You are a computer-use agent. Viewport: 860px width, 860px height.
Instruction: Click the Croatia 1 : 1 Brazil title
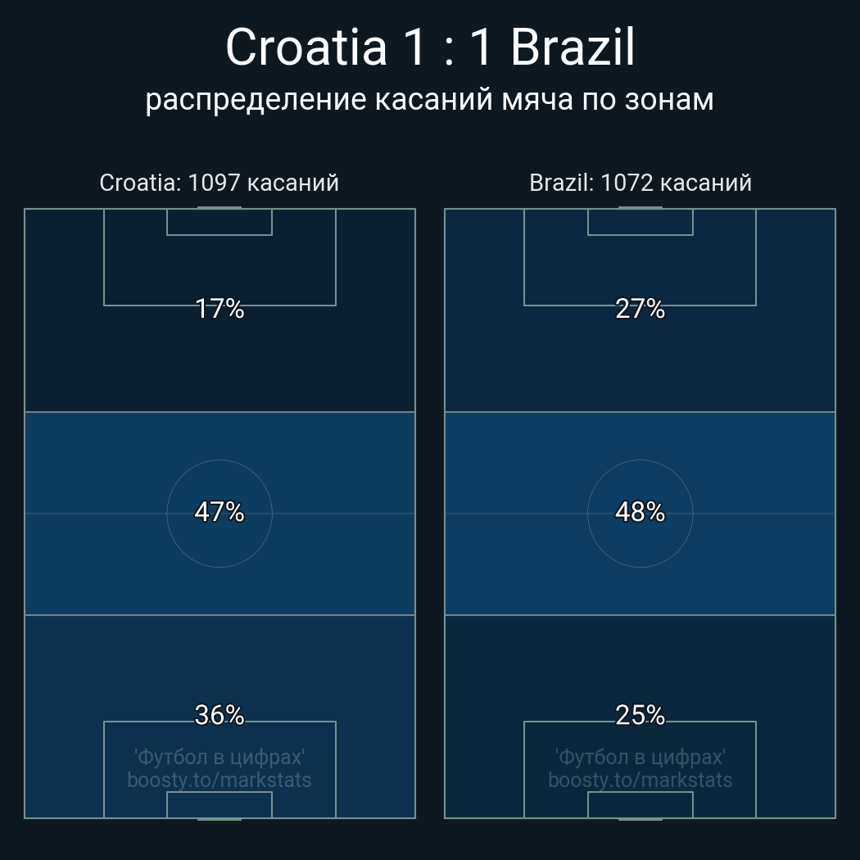click(x=430, y=48)
